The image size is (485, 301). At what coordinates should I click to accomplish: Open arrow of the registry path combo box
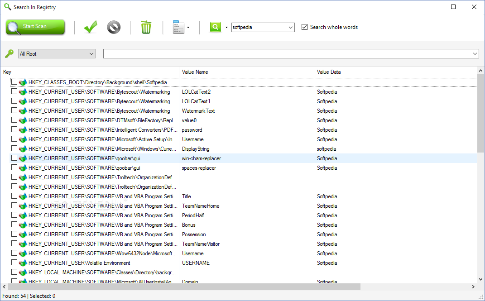[x=475, y=54]
